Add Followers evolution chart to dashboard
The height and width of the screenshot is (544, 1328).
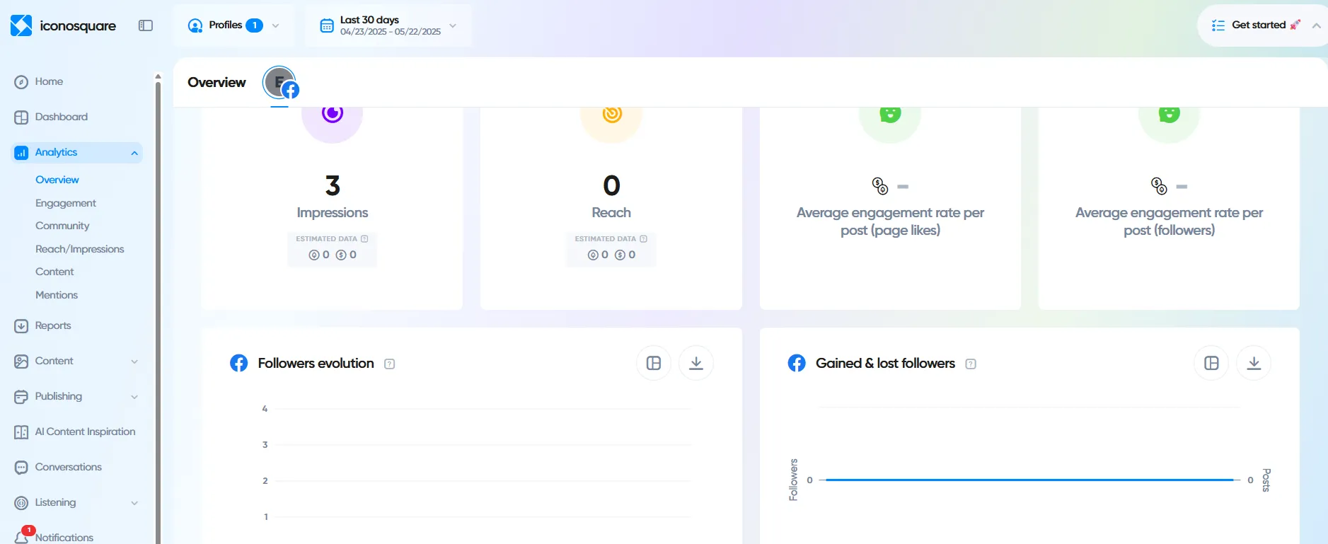coord(654,363)
